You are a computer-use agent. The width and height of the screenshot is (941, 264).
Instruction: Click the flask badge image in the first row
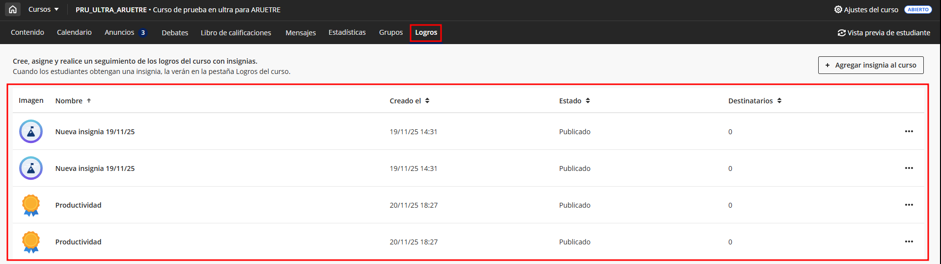tap(31, 131)
